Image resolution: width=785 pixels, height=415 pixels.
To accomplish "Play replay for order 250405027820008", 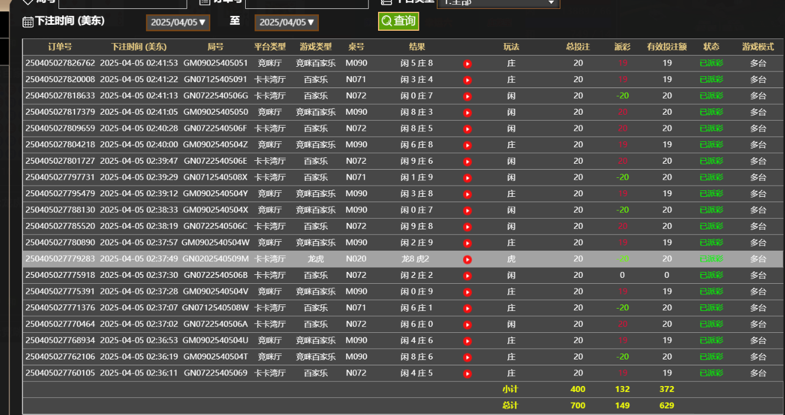I will (x=467, y=80).
